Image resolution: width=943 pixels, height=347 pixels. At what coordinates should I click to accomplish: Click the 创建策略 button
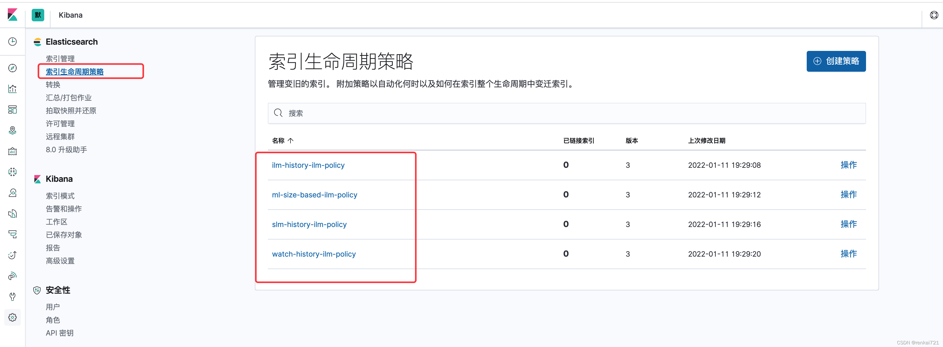(836, 61)
